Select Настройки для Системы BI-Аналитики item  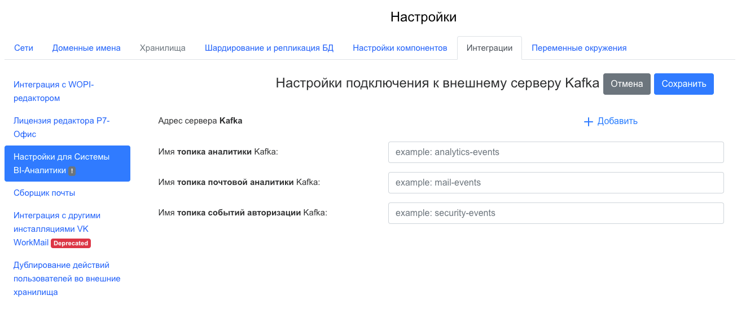tap(62, 163)
